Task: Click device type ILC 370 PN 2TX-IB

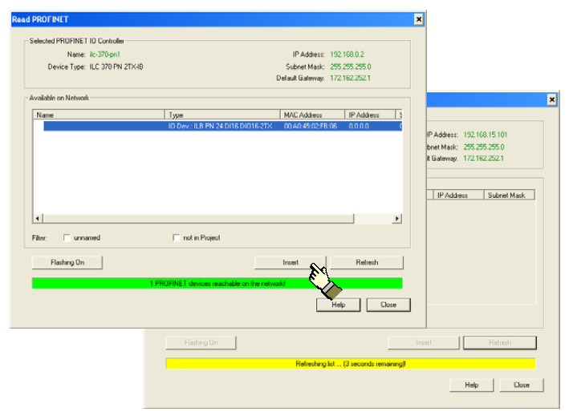Action: 116,67
